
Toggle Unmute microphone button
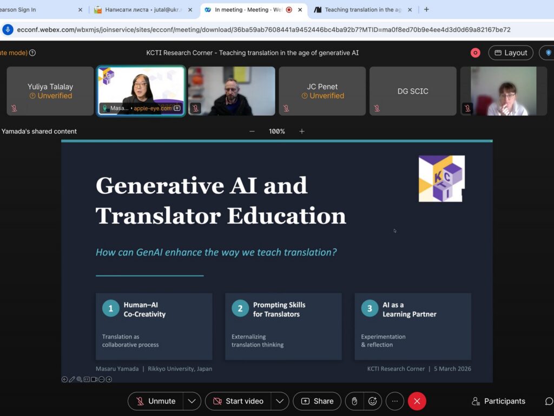click(156, 401)
